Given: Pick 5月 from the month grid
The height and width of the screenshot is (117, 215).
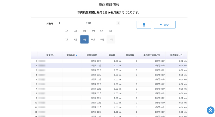Looking at the screenshot, I should click(x=102, y=31).
